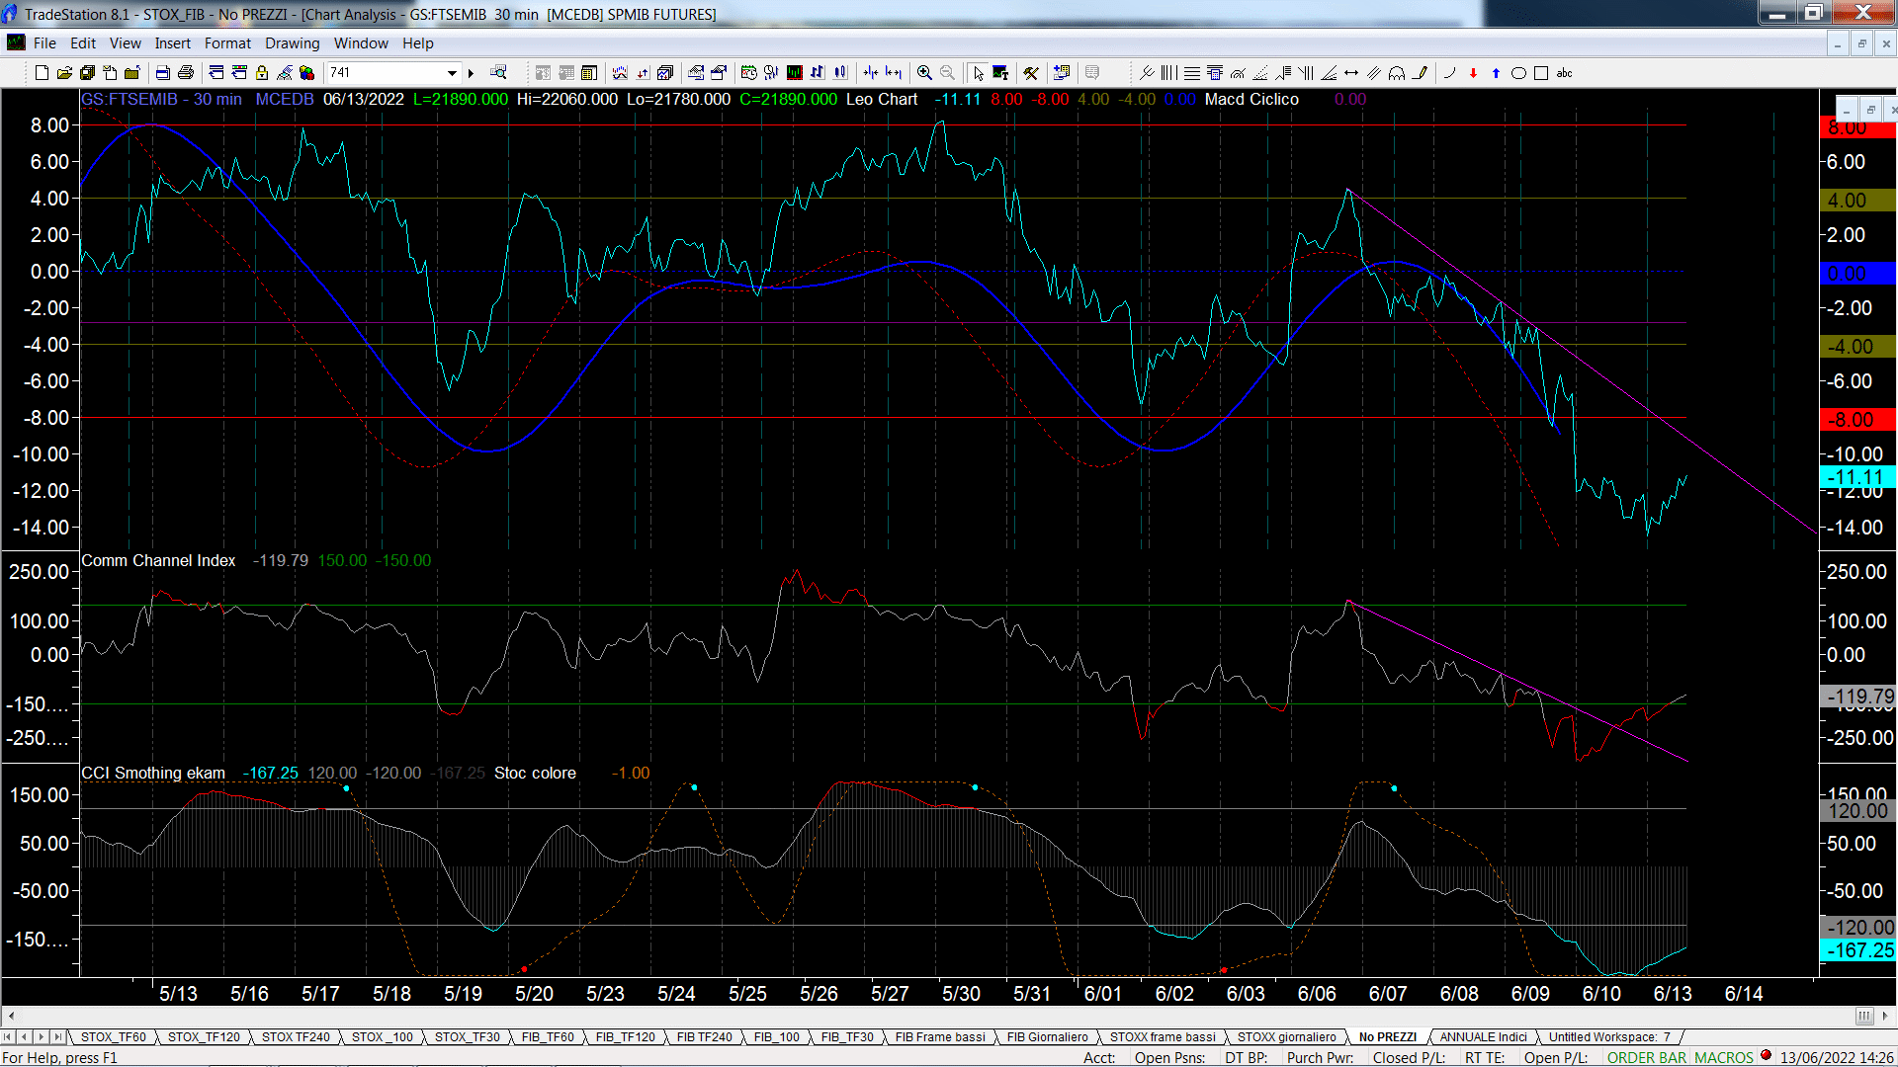This screenshot has width=1898, height=1067.
Task: Click the New document icon
Action: coord(42,72)
